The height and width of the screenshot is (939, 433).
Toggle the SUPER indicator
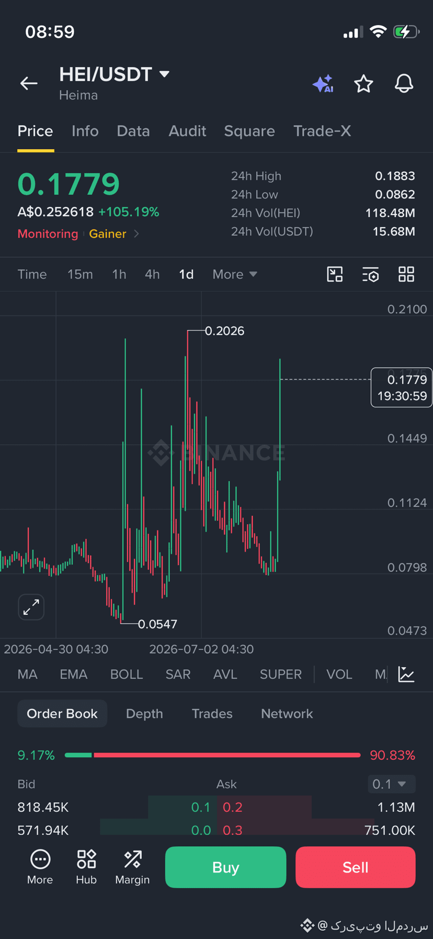click(281, 675)
